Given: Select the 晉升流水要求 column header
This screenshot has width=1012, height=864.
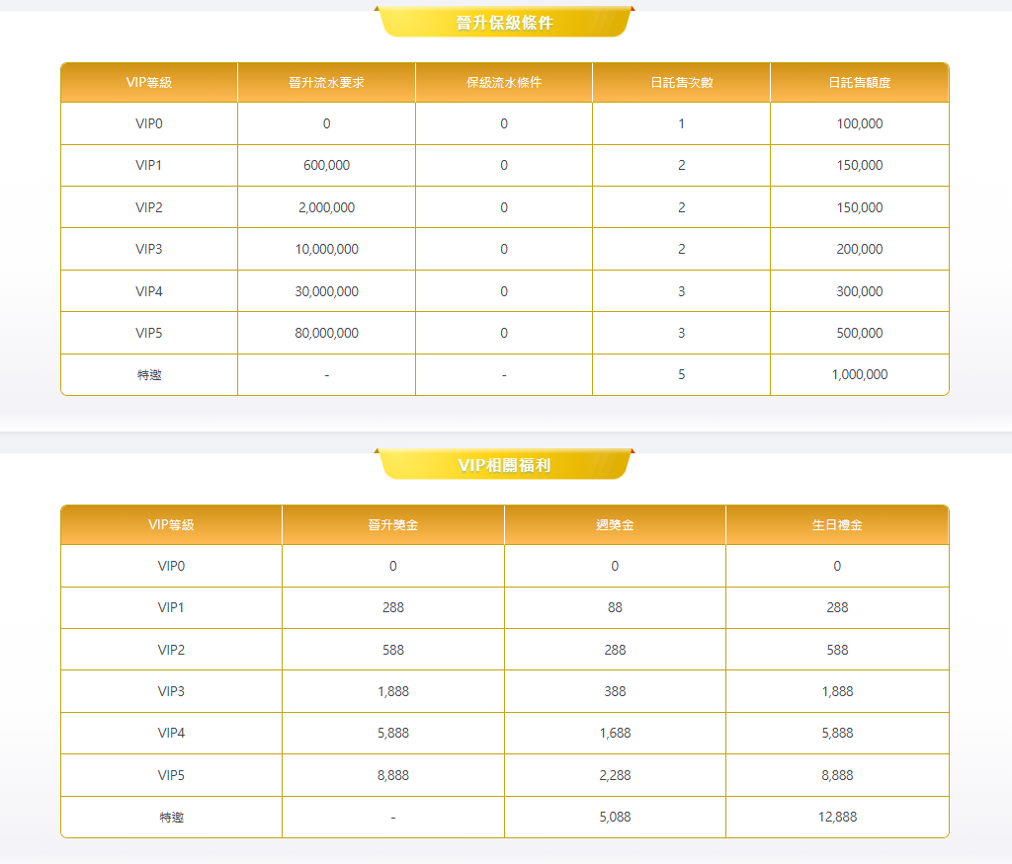Looking at the screenshot, I should click(326, 83).
